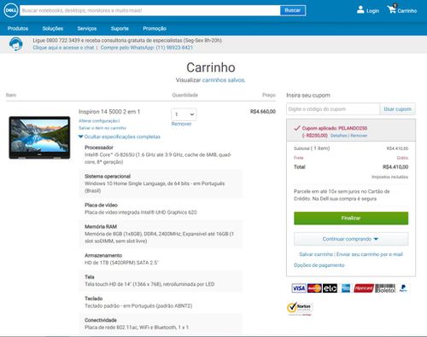Click Remover under quantity

tap(181, 124)
